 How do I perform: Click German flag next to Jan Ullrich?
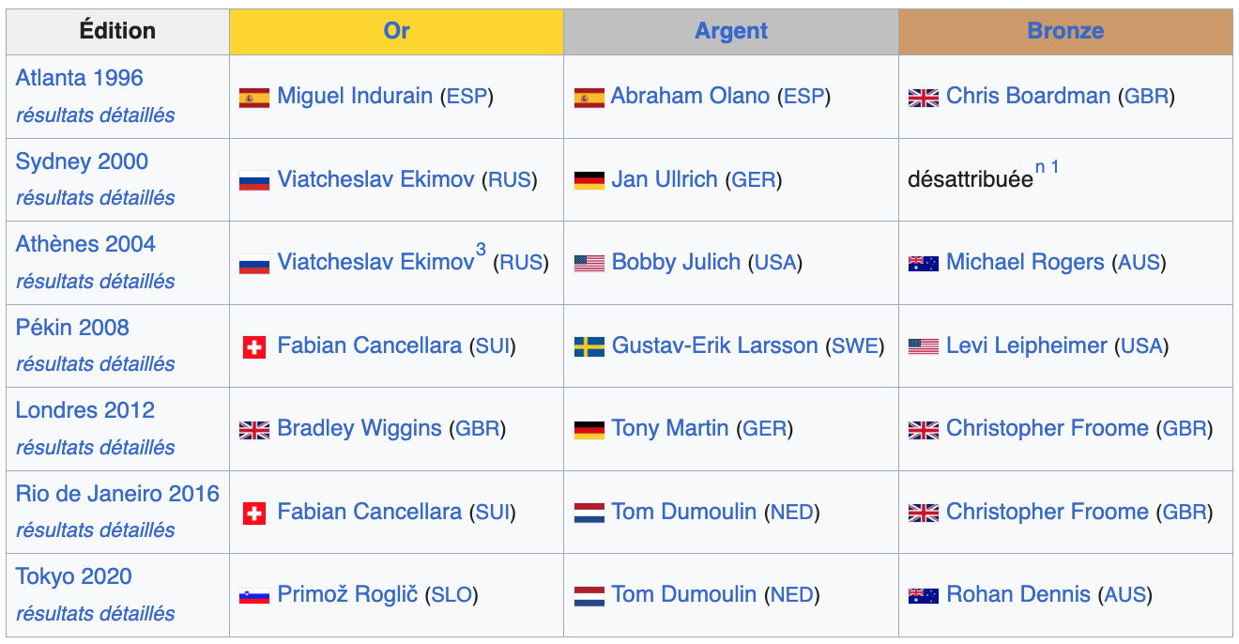pyautogui.click(x=589, y=180)
